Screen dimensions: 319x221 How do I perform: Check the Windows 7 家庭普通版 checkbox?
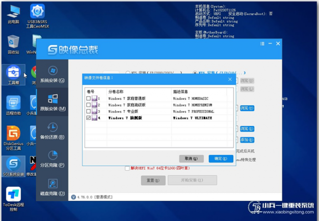tap(88, 99)
